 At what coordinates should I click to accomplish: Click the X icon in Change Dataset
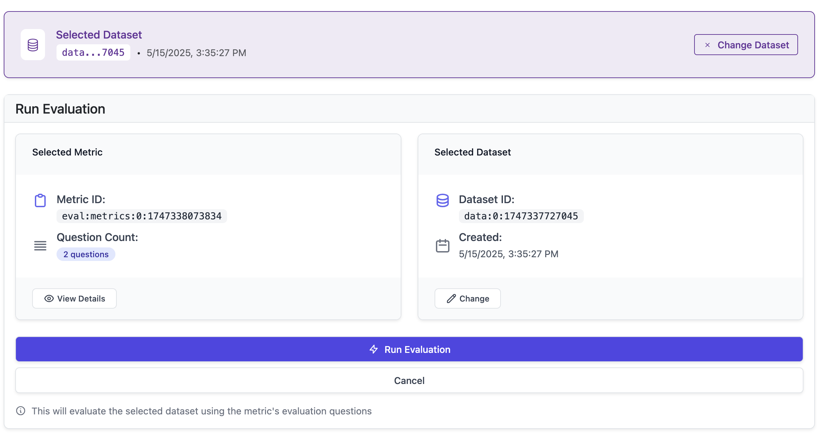707,45
